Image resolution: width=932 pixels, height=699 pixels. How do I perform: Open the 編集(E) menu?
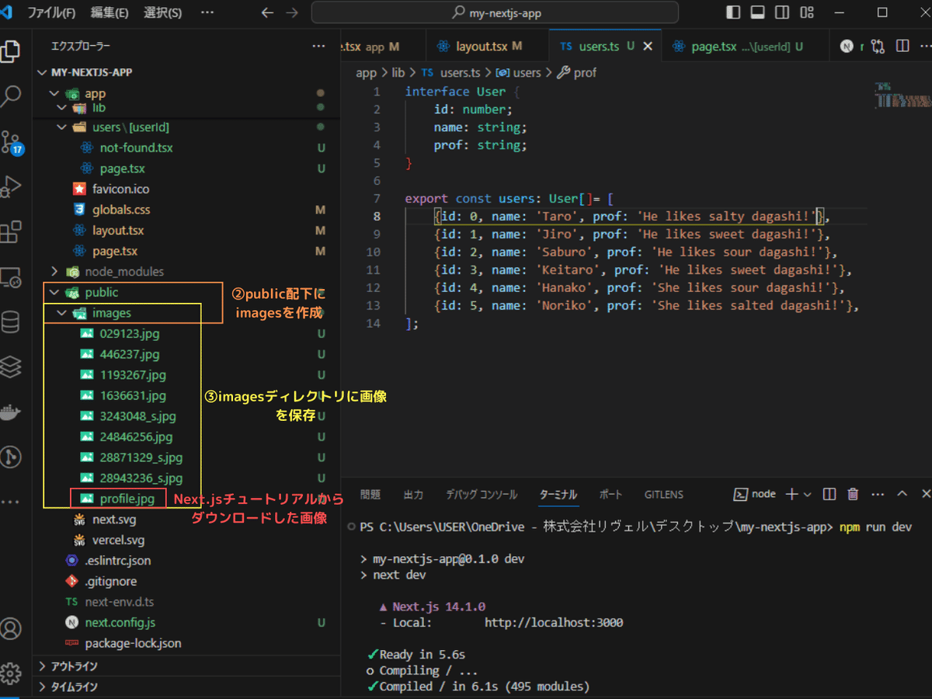[x=109, y=12]
